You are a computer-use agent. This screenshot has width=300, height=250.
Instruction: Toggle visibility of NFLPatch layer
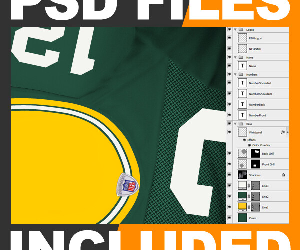pos(229,49)
